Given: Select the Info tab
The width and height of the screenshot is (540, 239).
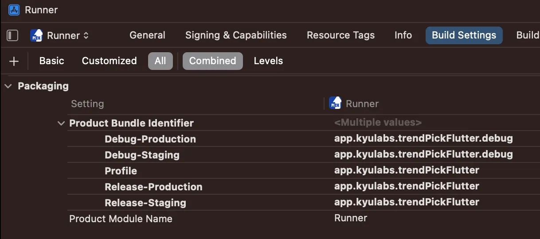Looking at the screenshot, I should [403, 35].
